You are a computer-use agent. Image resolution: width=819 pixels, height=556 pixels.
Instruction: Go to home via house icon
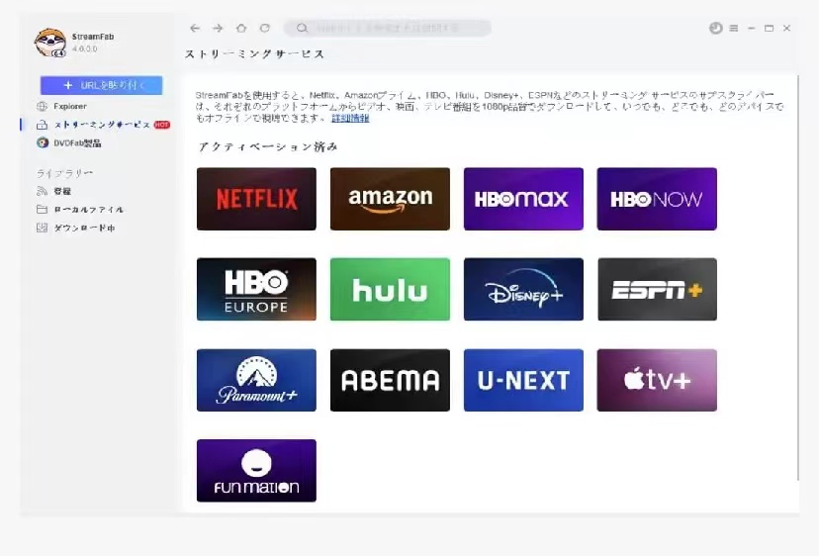click(x=241, y=29)
